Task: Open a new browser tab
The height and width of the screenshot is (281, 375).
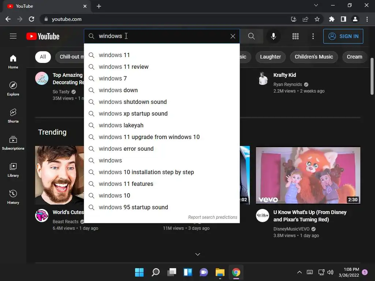Action: pyautogui.click(x=99, y=6)
